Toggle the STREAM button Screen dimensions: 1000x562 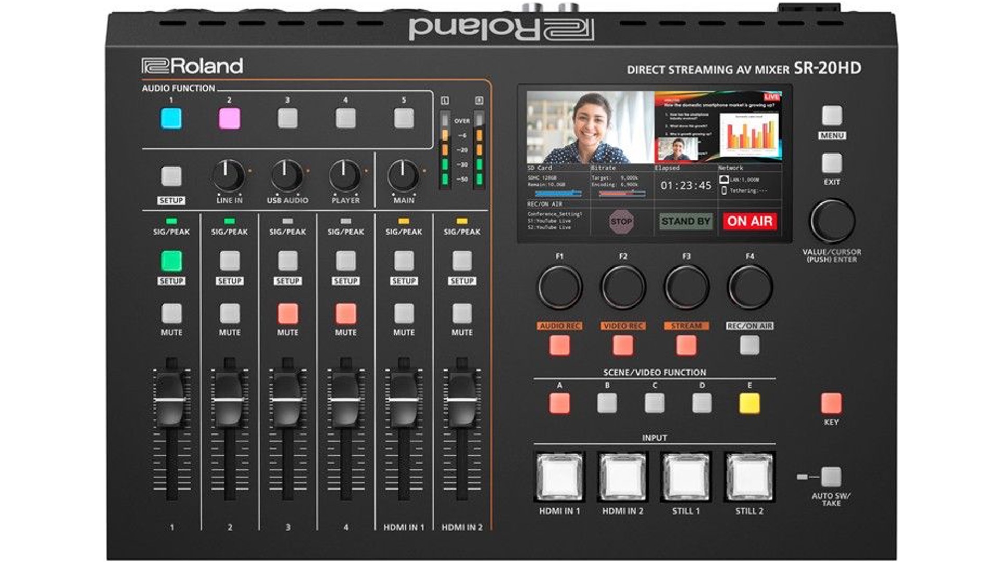(x=686, y=346)
